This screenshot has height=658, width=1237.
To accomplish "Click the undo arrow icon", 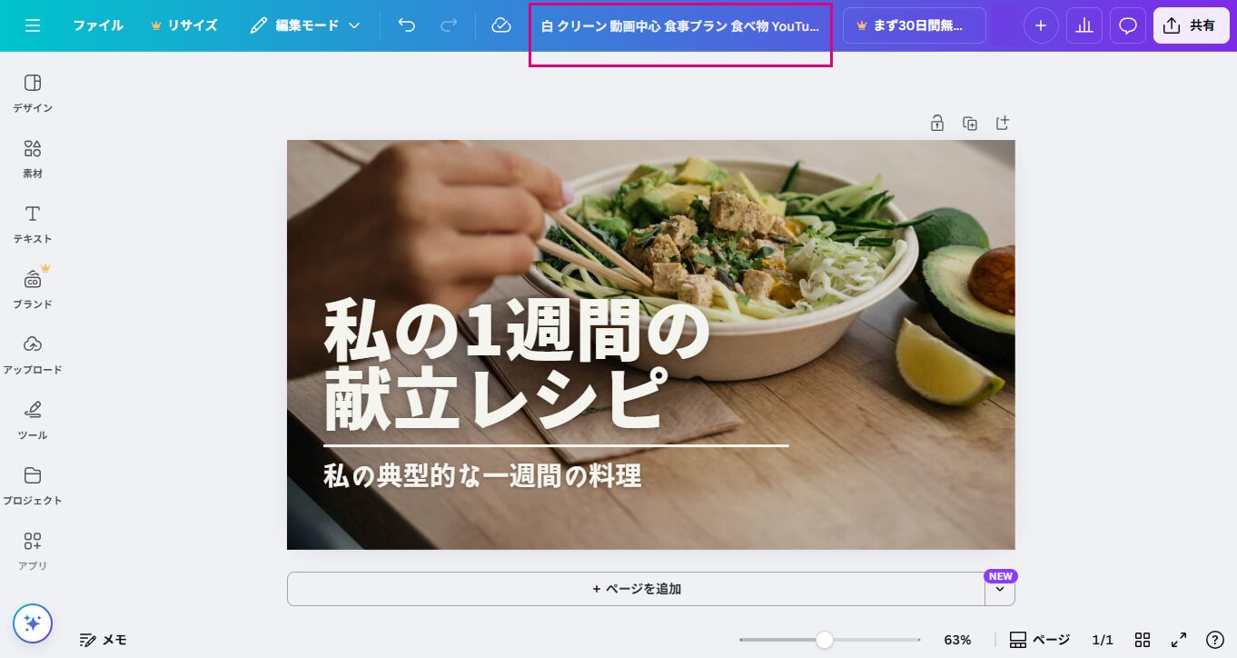I will [407, 25].
